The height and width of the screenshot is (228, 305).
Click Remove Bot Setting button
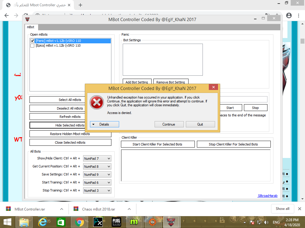[x=171, y=81]
